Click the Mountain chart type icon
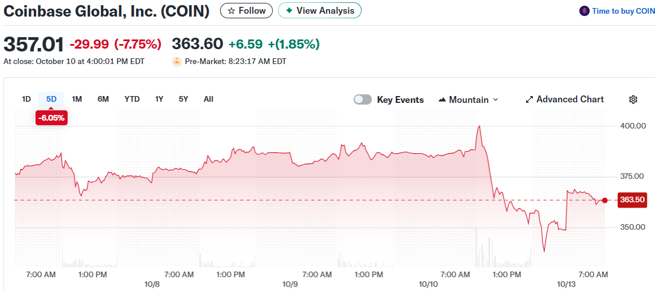This screenshot has width=655, height=291. pyautogui.click(x=442, y=99)
